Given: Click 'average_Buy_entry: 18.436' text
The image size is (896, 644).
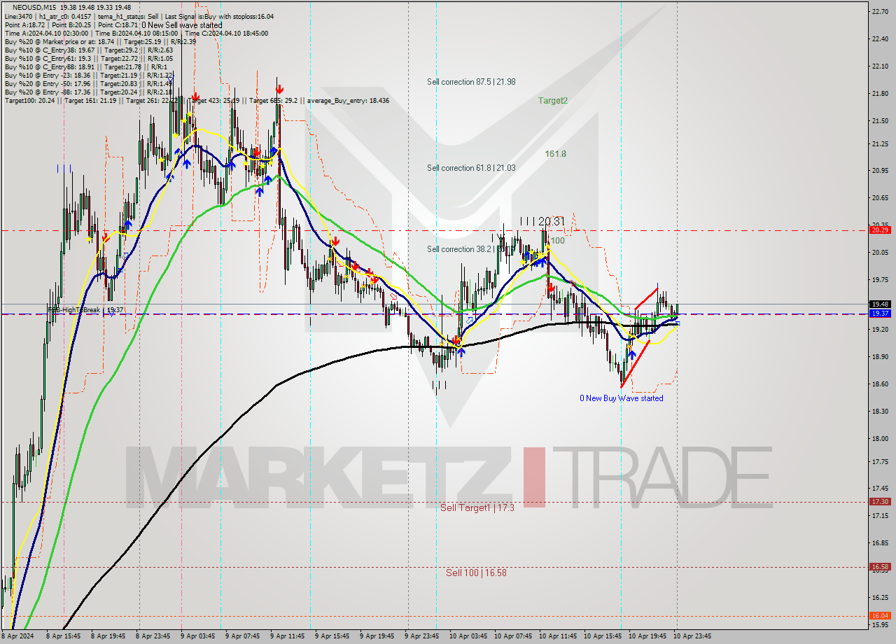Looking at the screenshot, I should 349,101.
